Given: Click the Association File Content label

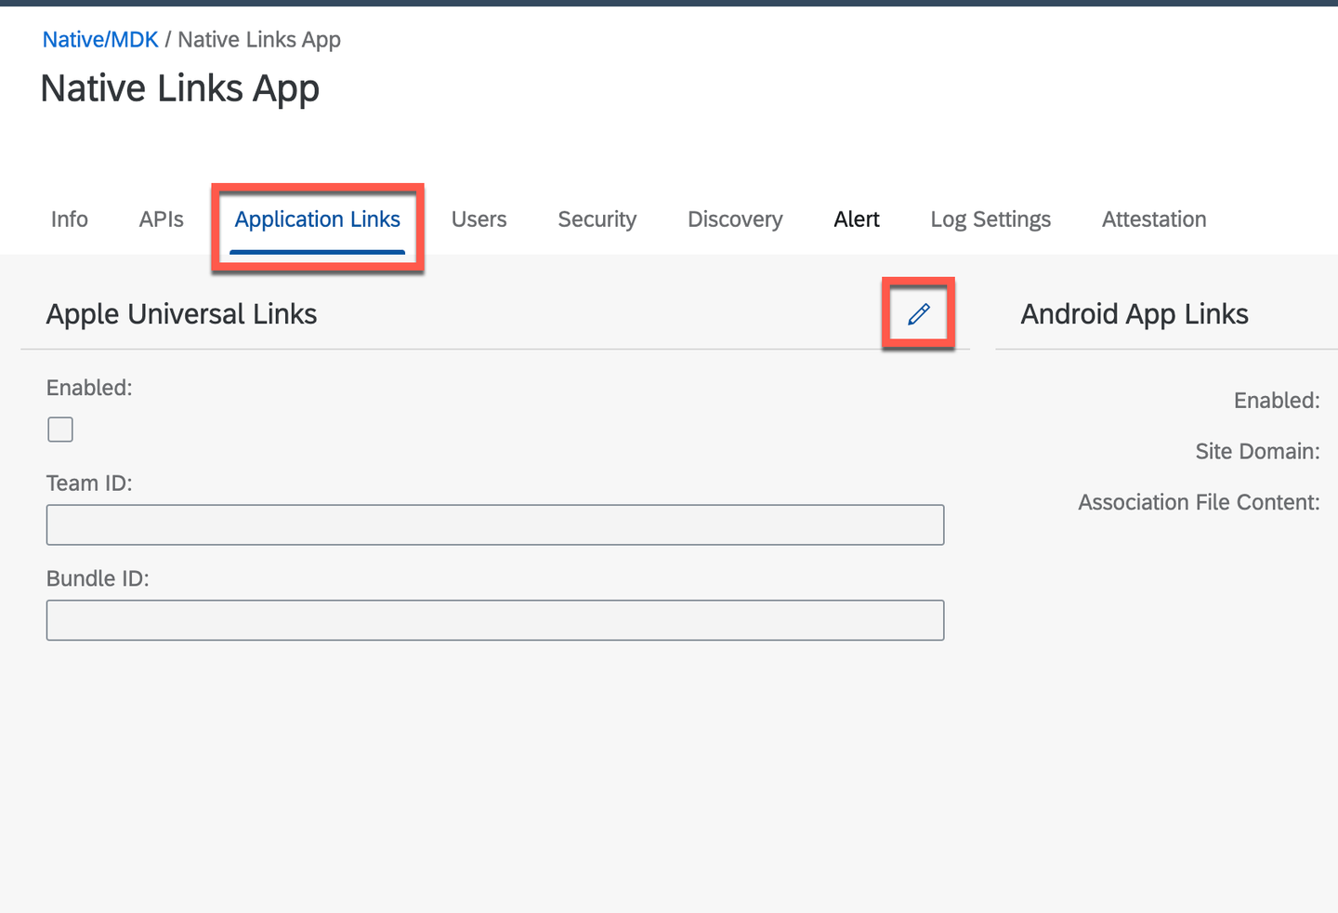Looking at the screenshot, I should pos(1199,503).
